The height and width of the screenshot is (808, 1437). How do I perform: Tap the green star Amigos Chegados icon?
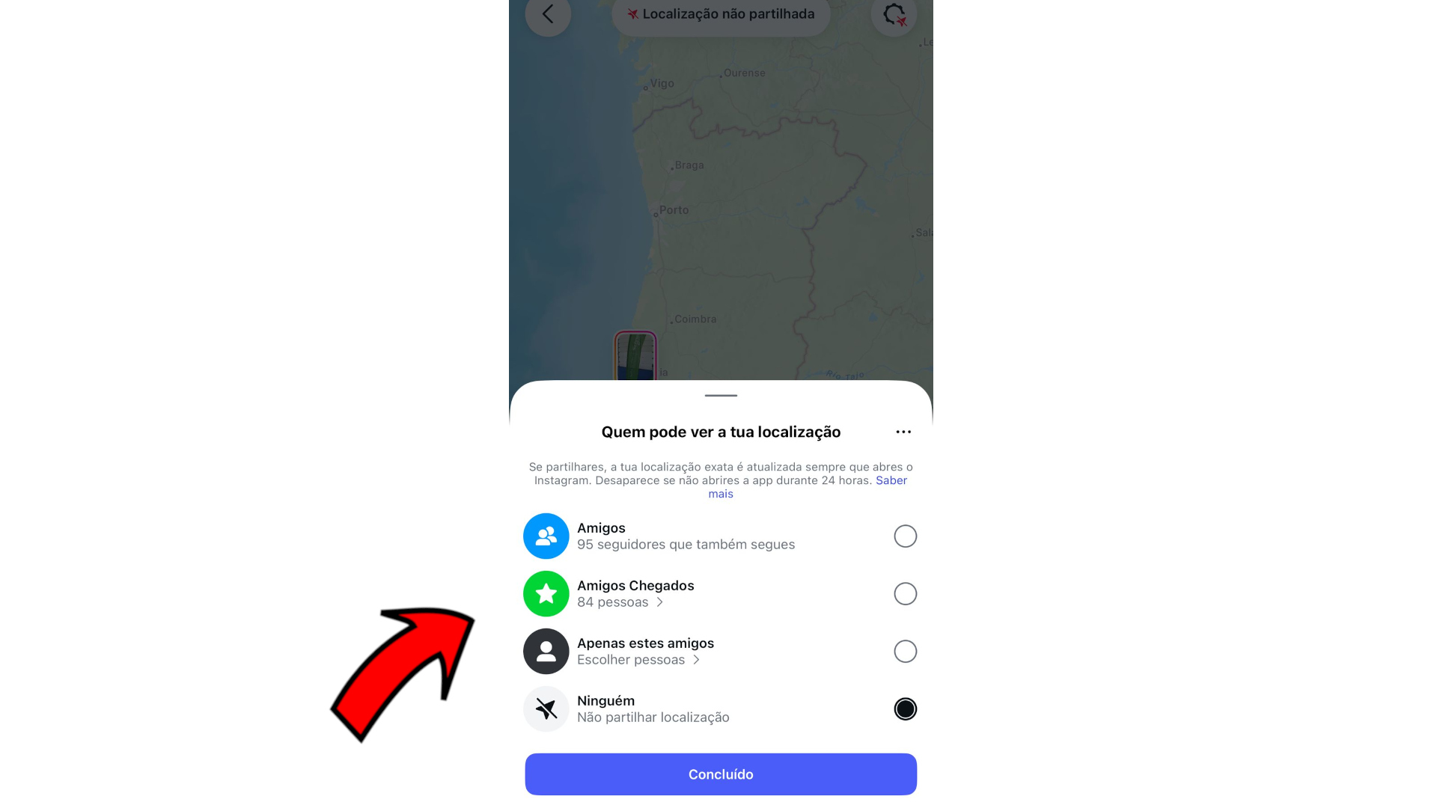(546, 593)
